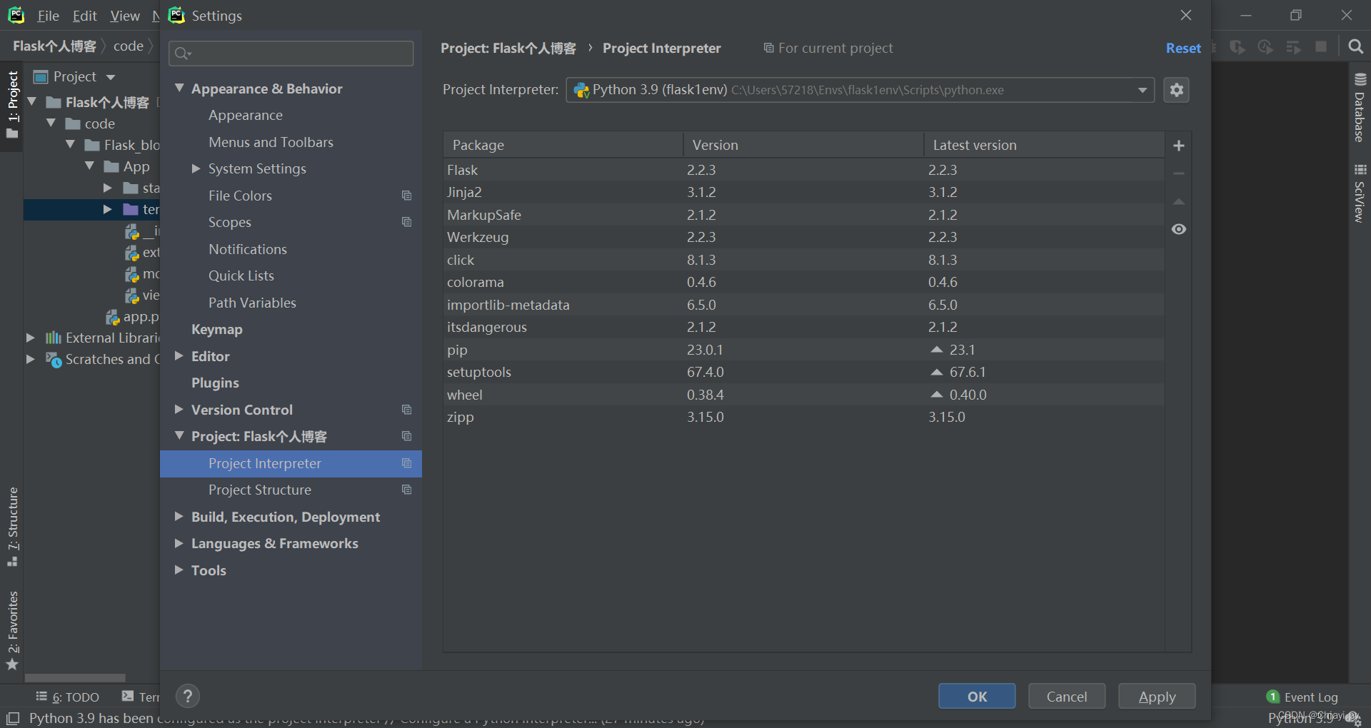Screen dimensions: 1371x728
Task: Select the setuptools package row
Action: click(803, 372)
